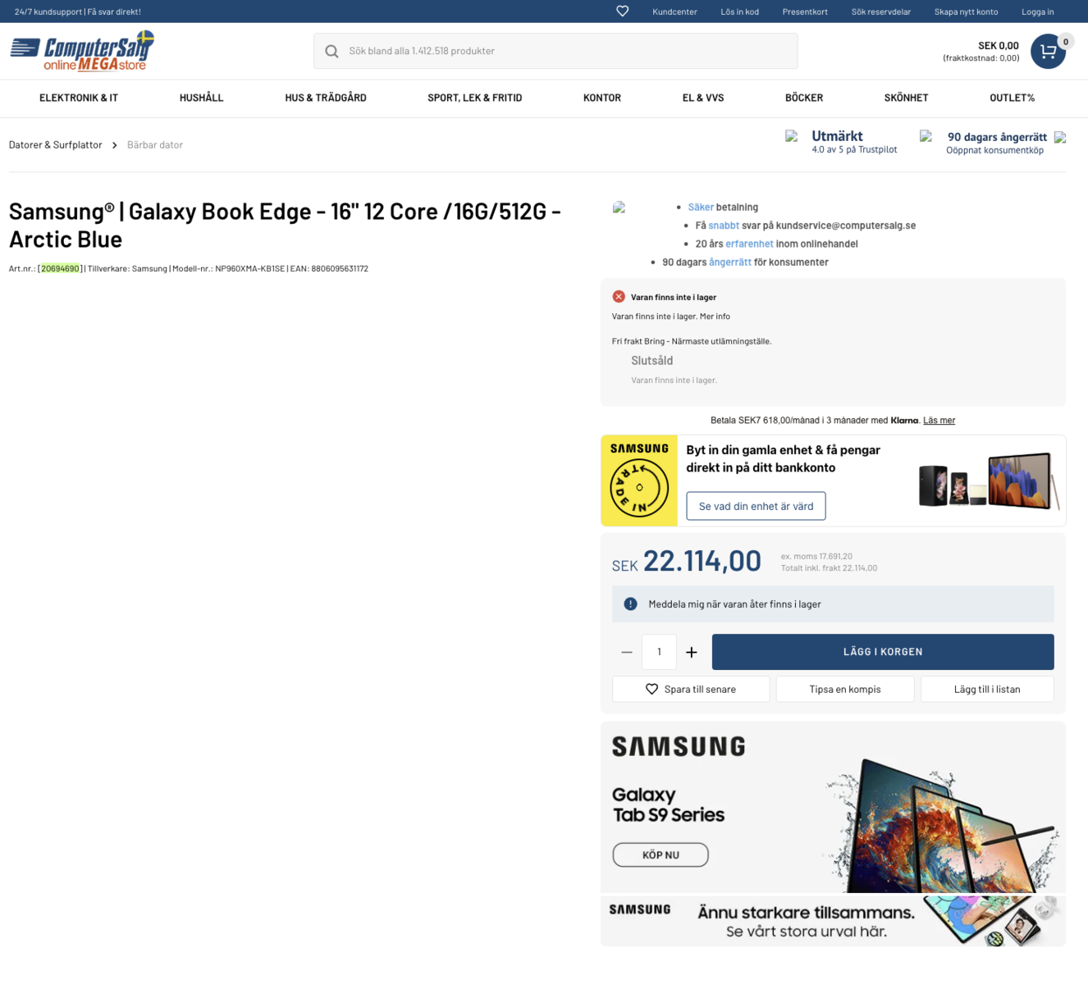
Task: Click the Säker betalning link
Action: click(701, 207)
